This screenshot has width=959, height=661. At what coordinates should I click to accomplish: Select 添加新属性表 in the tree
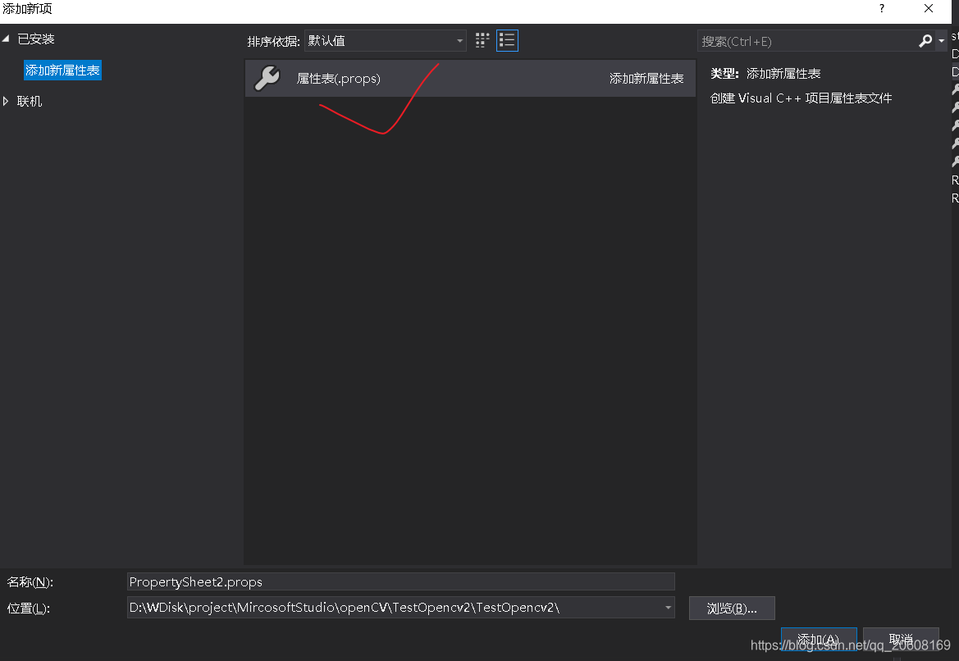click(62, 71)
